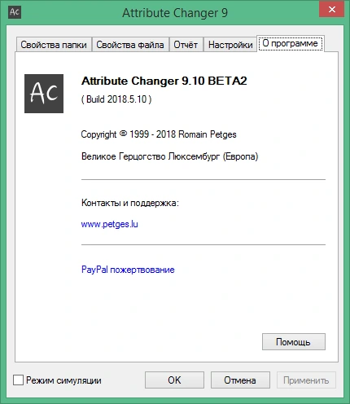The image size is (350, 404).
Task: Click the Build 2018.5.10 text
Action: (x=116, y=99)
